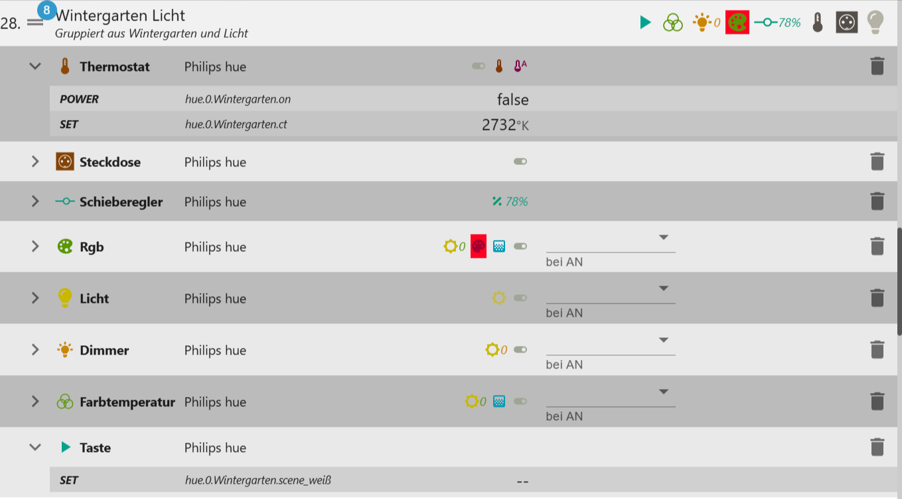Image resolution: width=902 pixels, height=499 pixels.
Task: Click the trash icon for Dimmer
Action: click(x=877, y=349)
